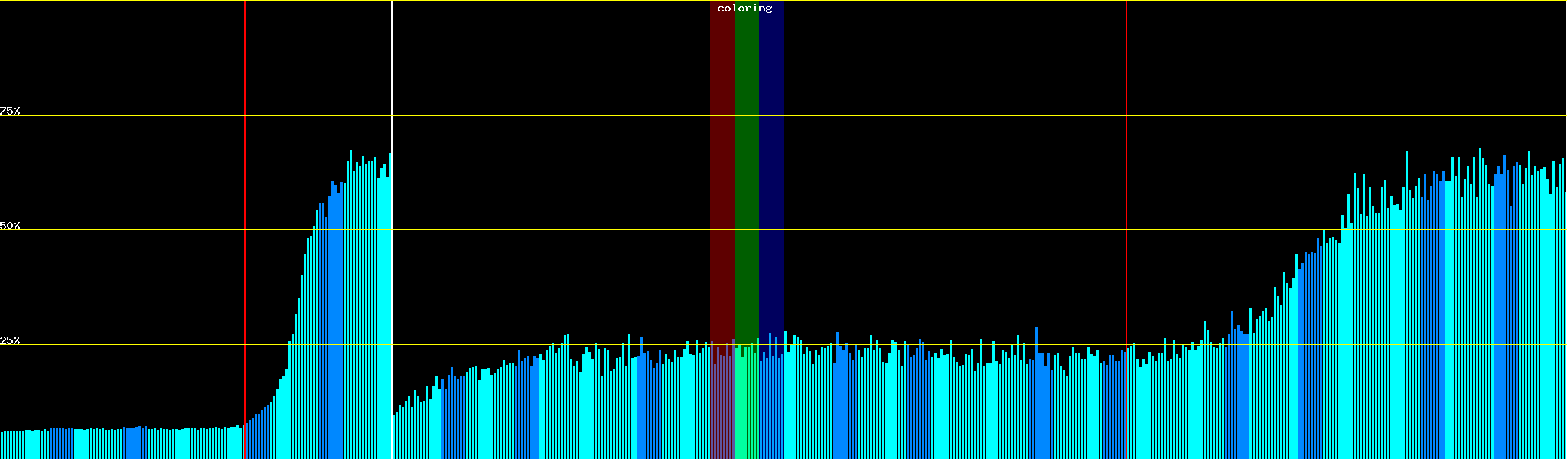Click the short bar immediately right of white line
This screenshot has height=459, width=1567.
click(x=394, y=436)
